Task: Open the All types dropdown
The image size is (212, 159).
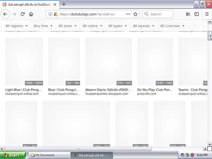Action: (x=118, y=26)
